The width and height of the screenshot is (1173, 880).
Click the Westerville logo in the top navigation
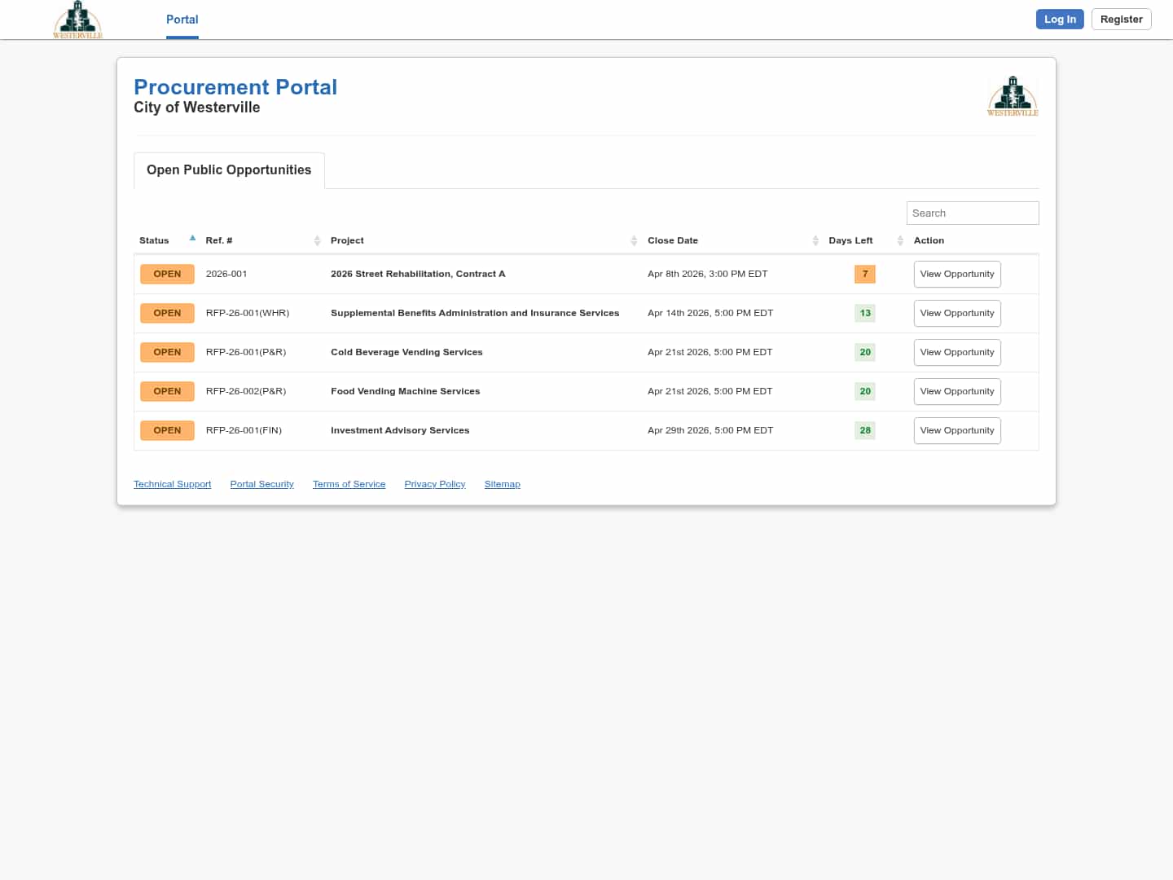pos(77,20)
